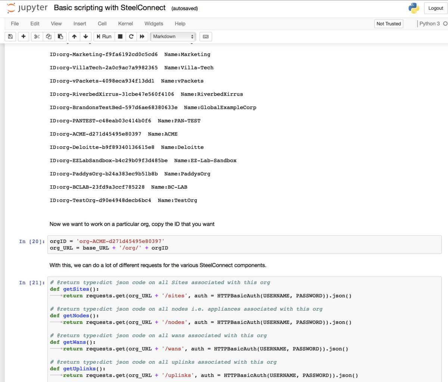
Task: Click the '/uplinks' string in return statement
Action: 178,375
